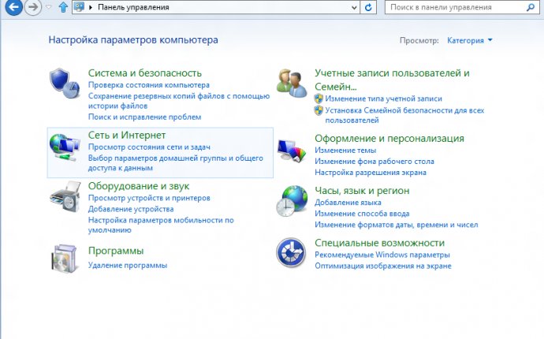Open Изменение способа ввода link
The height and width of the screenshot is (339, 544).
click(362, 214)
